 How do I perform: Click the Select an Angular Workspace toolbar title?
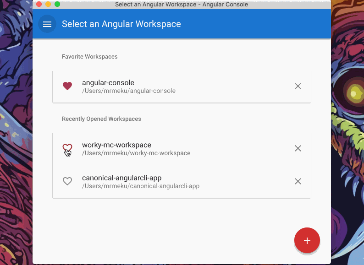coord(121,24)
